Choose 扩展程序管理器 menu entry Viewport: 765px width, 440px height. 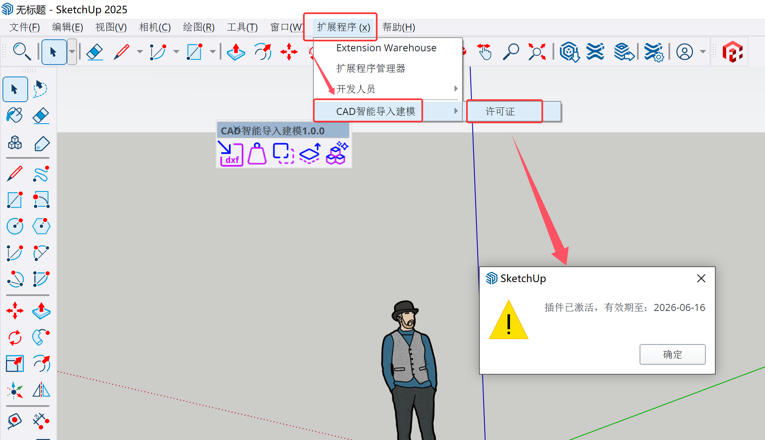[x=370, y=68]
